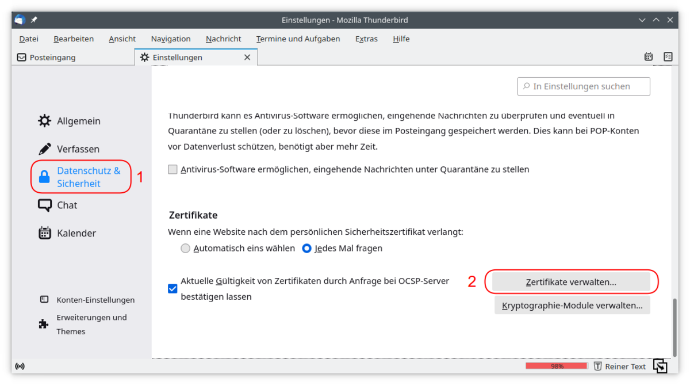The width and height of the screenshot is (690, 385).
Task: Click the text 'Wenn eine Website nach dem persönlichen Sicherheitszertifikat verlangt:'
Action: [x=316, y=232]
